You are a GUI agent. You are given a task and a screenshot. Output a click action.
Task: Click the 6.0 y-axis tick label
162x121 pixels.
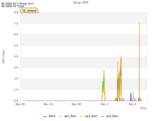[x=16, y=35]
